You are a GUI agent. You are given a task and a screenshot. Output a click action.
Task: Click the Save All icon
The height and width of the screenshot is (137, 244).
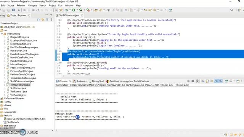[8, 10]
